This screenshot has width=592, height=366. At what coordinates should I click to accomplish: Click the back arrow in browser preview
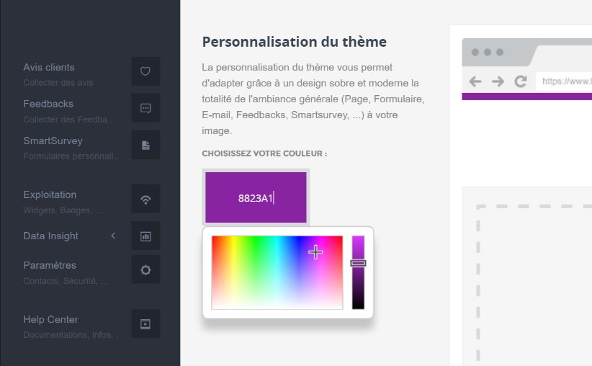click(475, 81)
